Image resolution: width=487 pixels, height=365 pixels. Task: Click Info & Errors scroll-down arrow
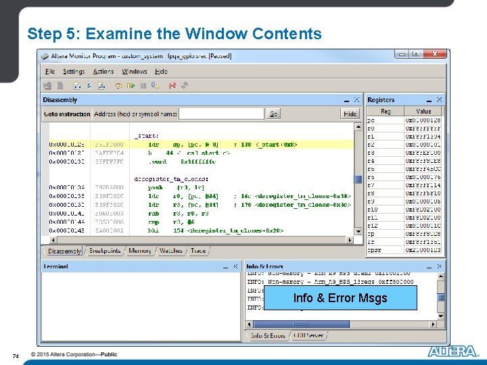point(441,316)
